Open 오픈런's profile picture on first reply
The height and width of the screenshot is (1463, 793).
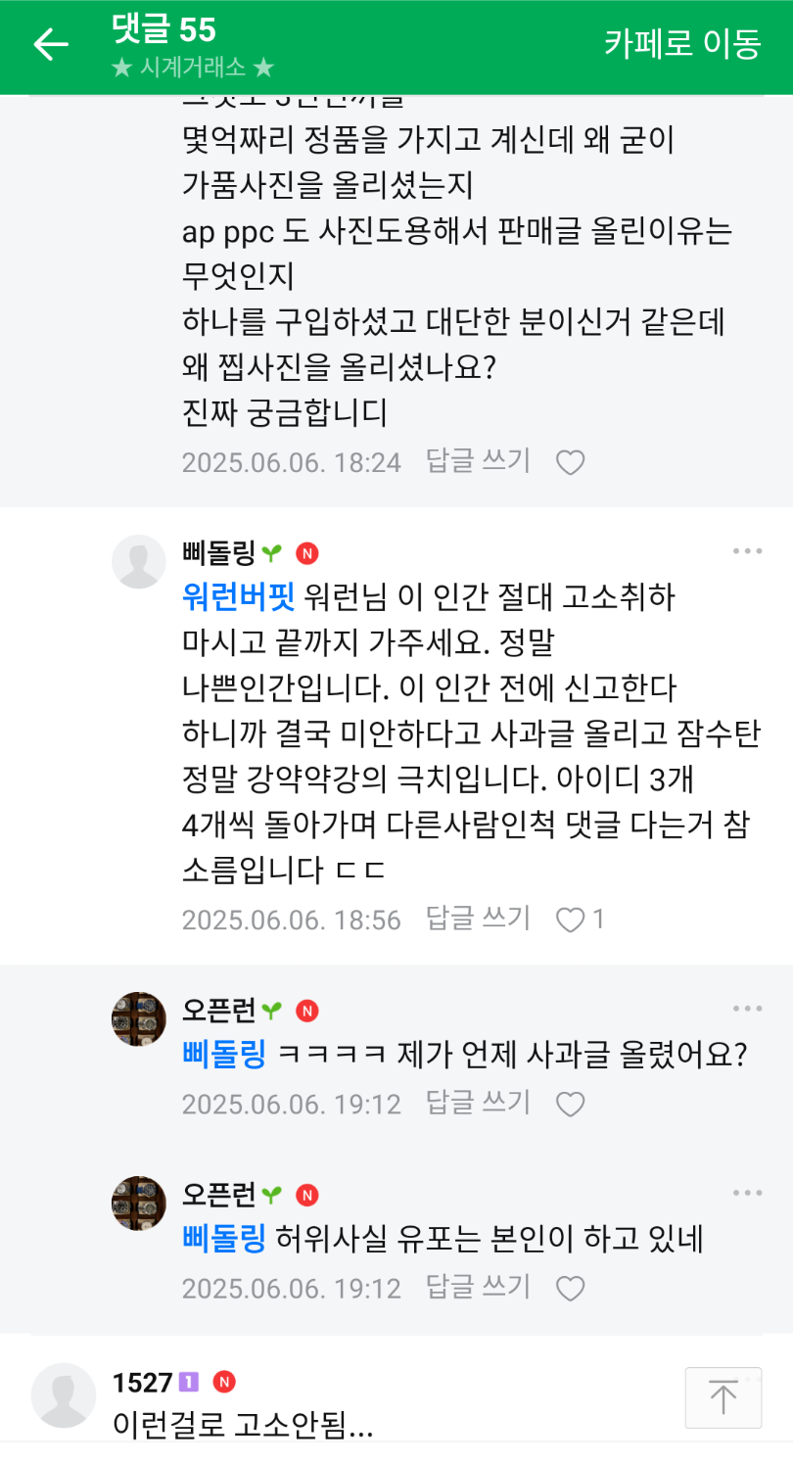click(139, 1019)
